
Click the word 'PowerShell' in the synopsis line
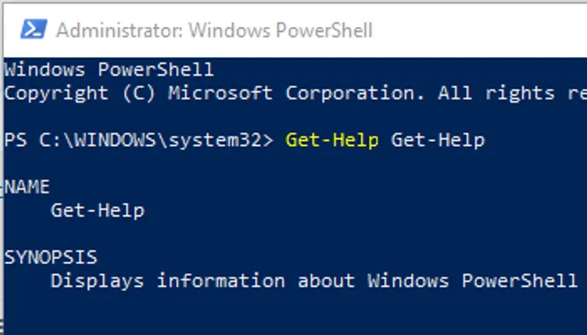tap(519, 281)
